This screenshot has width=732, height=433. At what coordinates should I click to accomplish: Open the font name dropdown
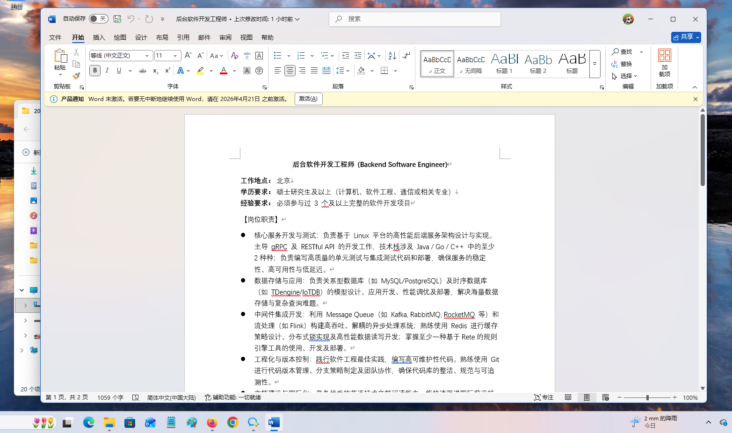(x=147, y=56)
